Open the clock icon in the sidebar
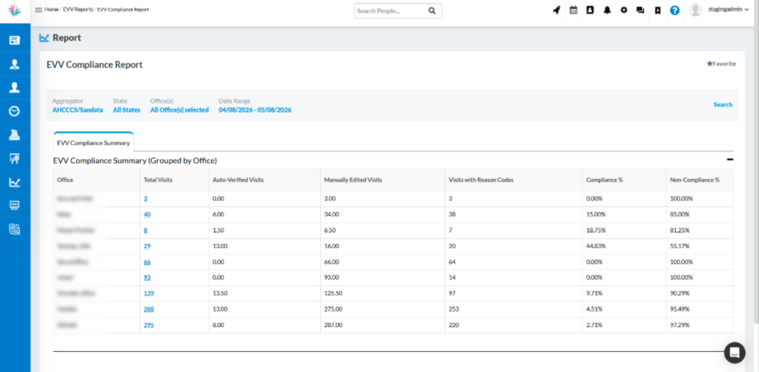 [x=15, y=111]
